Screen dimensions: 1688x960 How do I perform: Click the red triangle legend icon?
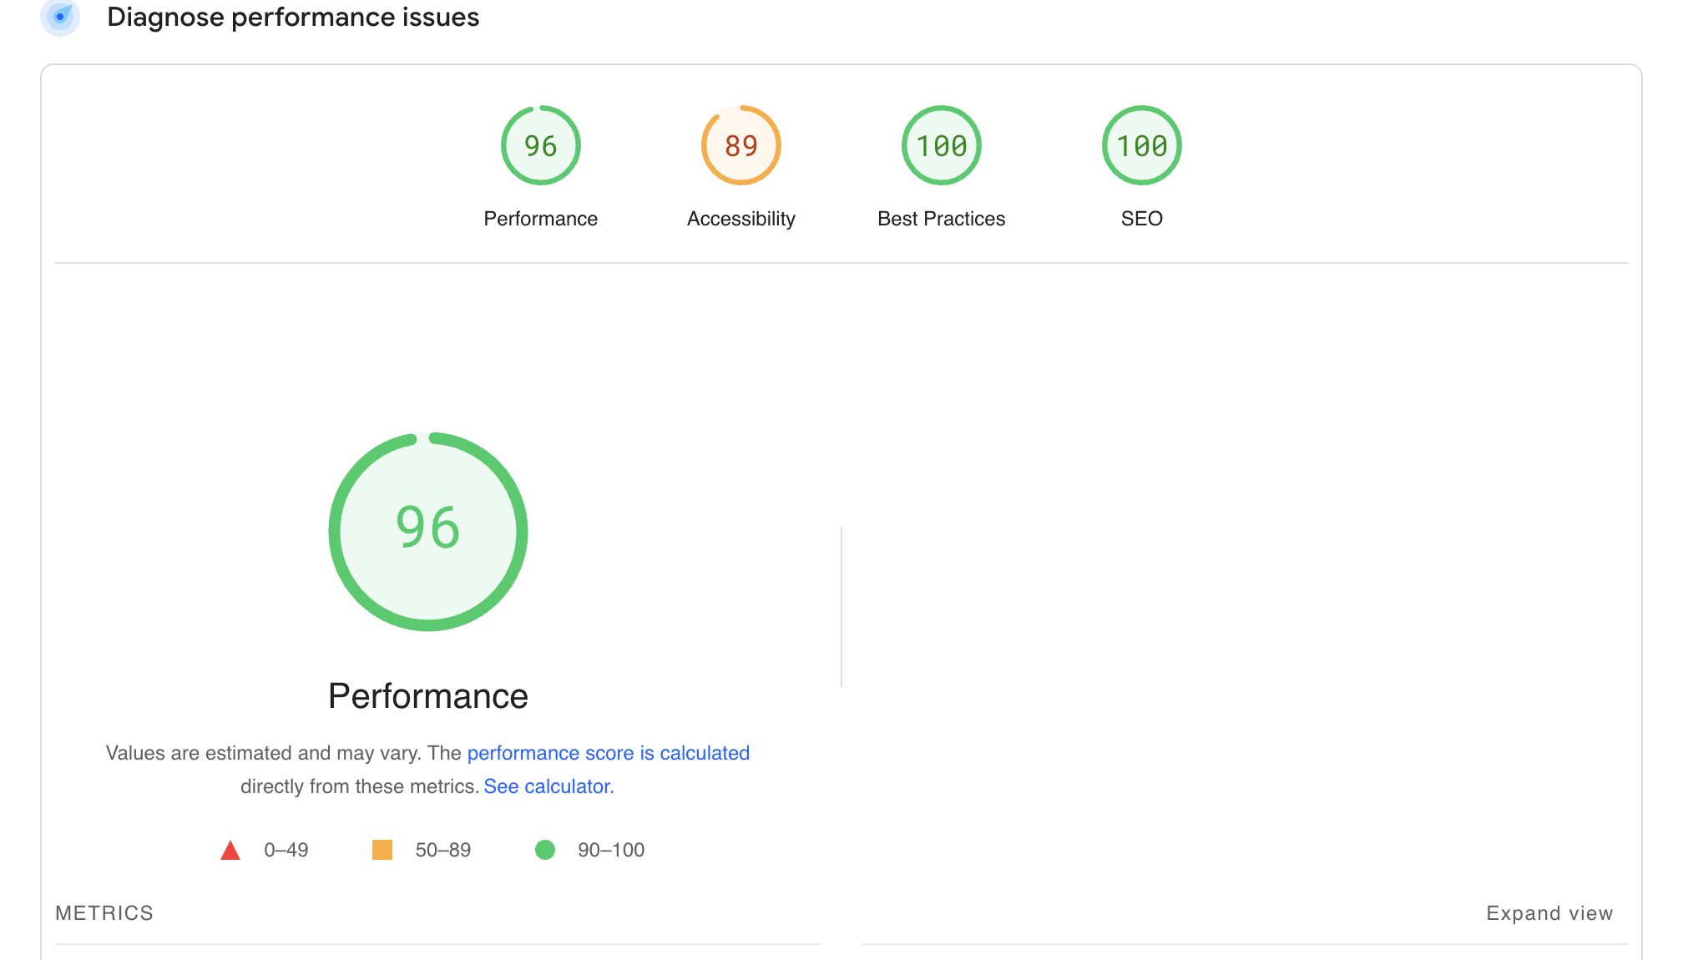click(230, 851)
